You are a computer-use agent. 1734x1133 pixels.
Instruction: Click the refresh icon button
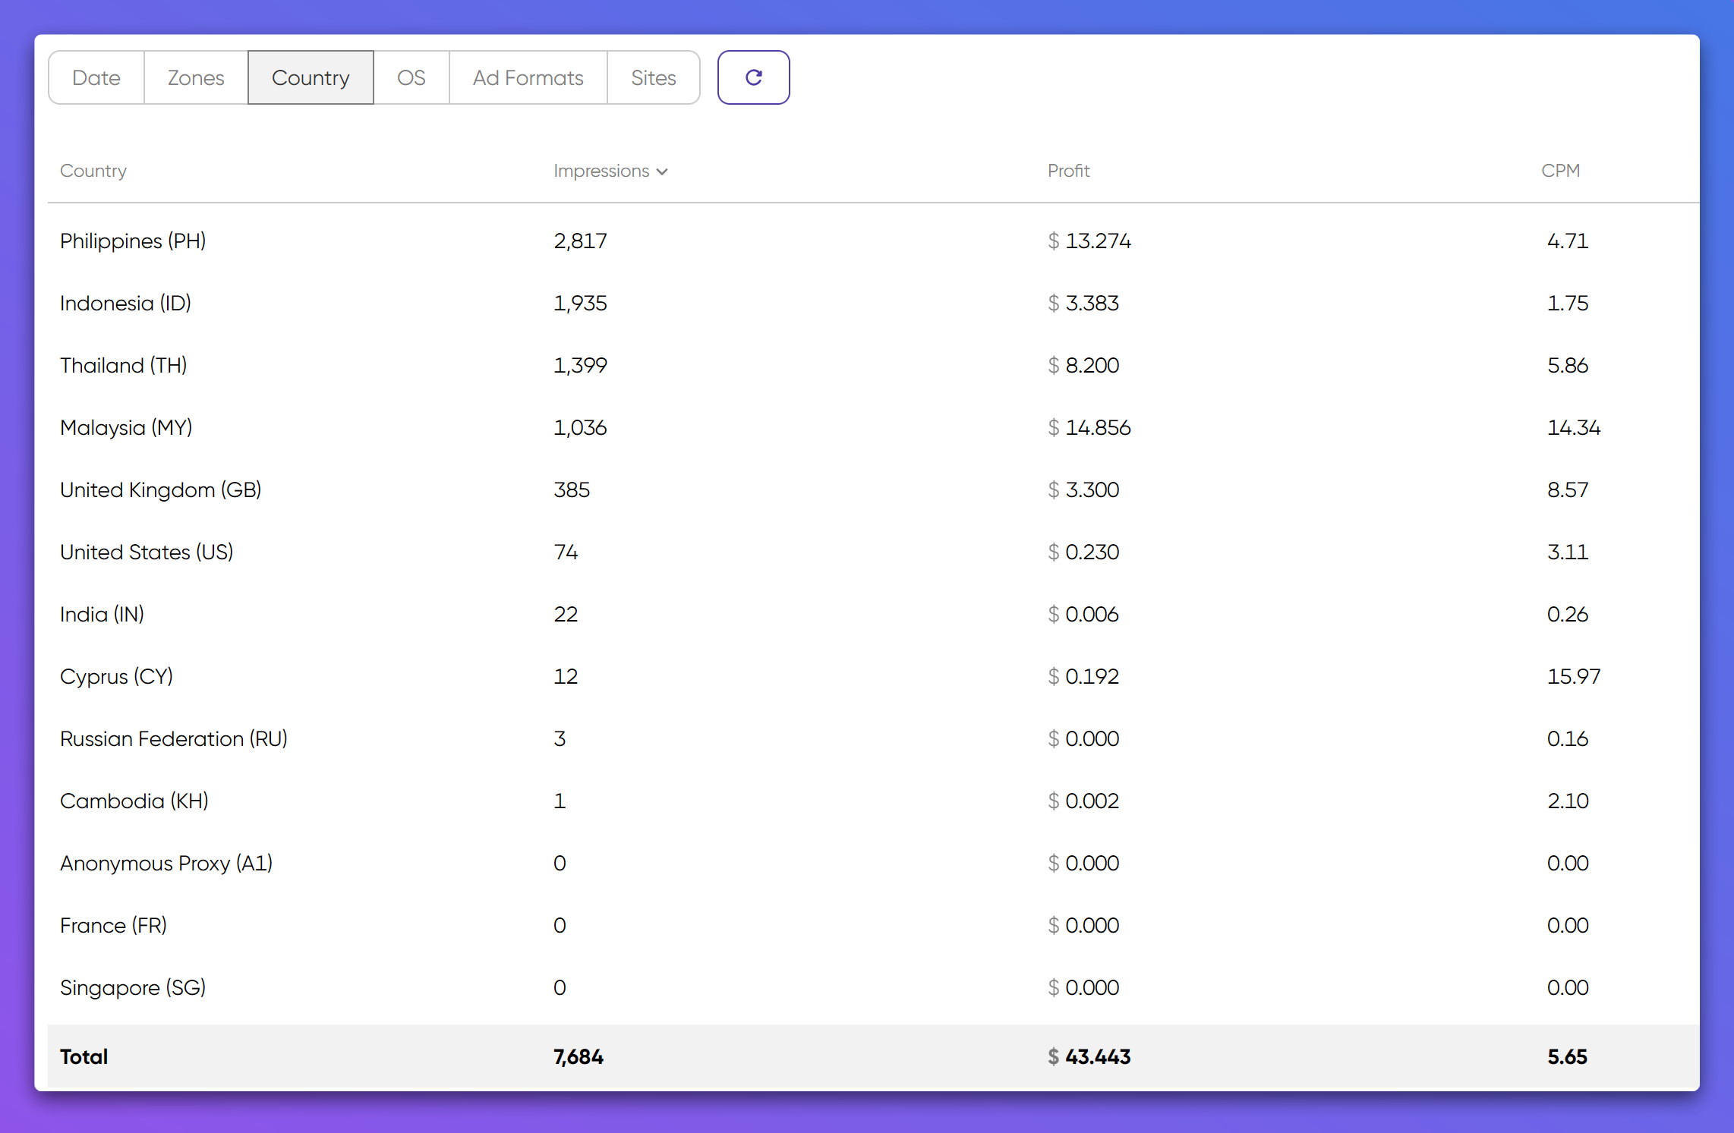point(753,77)
